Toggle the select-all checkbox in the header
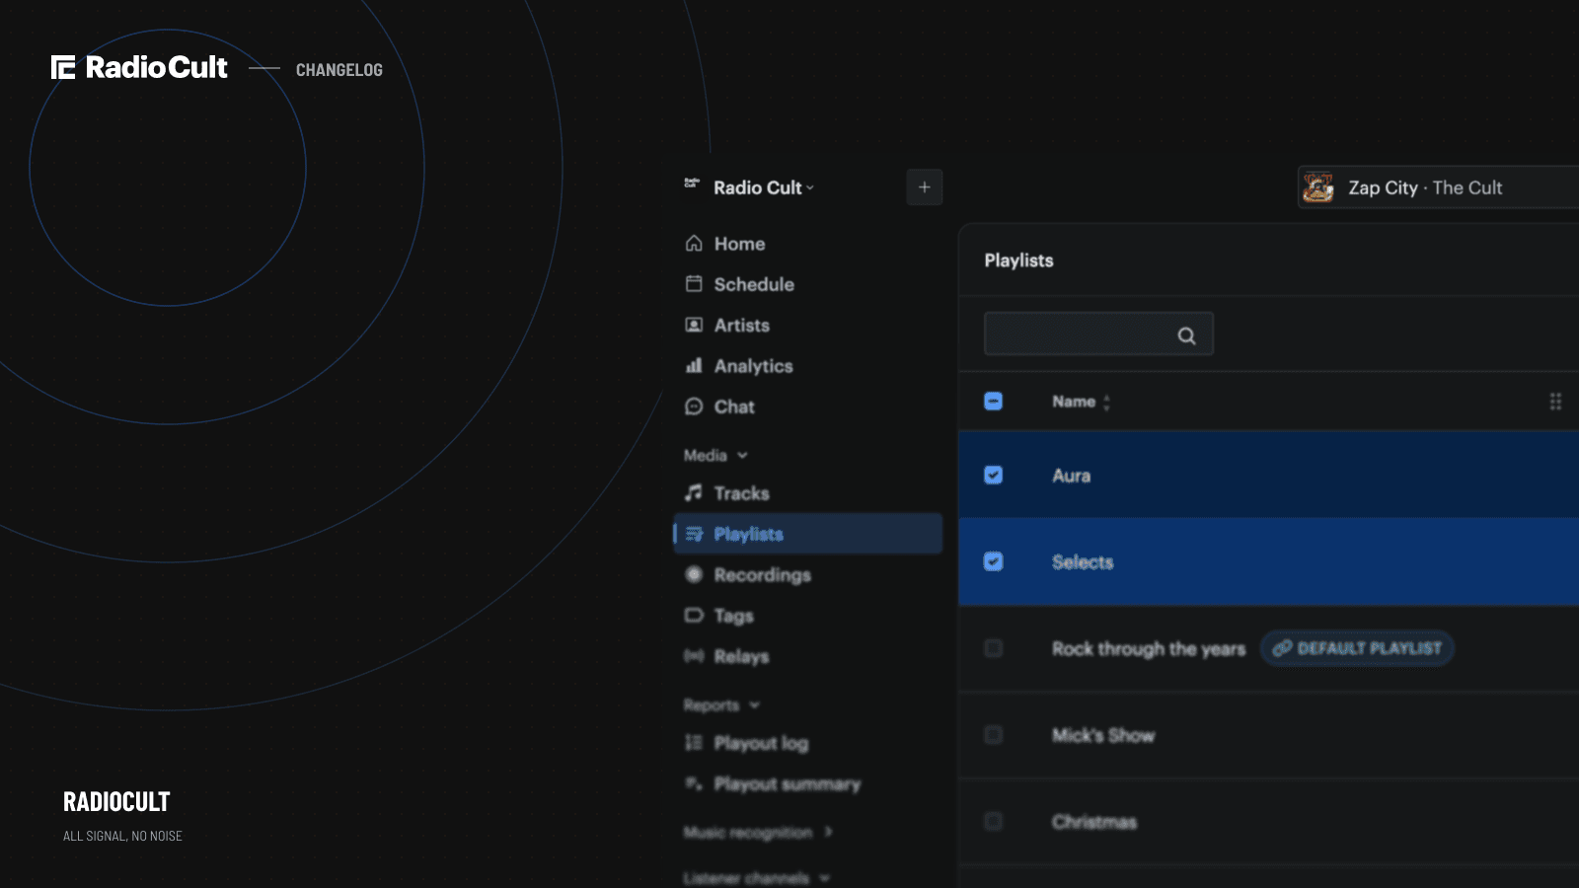The width and height of the screenshot is (1579, 888). (994, 401)
